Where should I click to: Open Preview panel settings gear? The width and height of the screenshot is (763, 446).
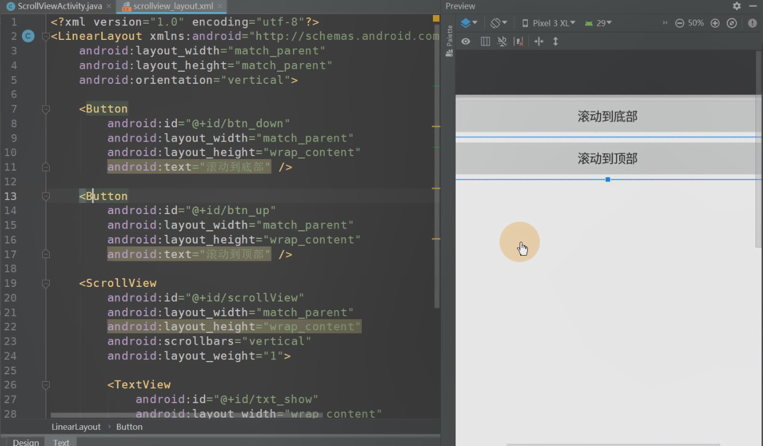point(736,6)
